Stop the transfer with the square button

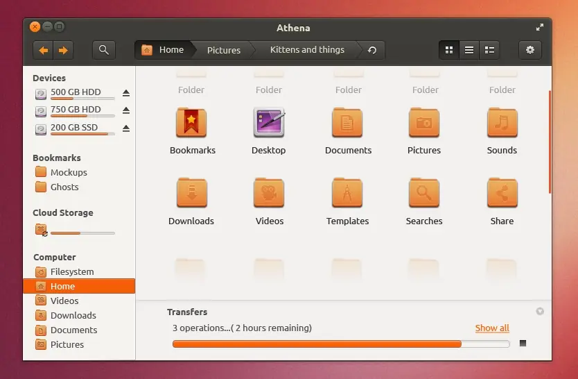click(523, 344)
